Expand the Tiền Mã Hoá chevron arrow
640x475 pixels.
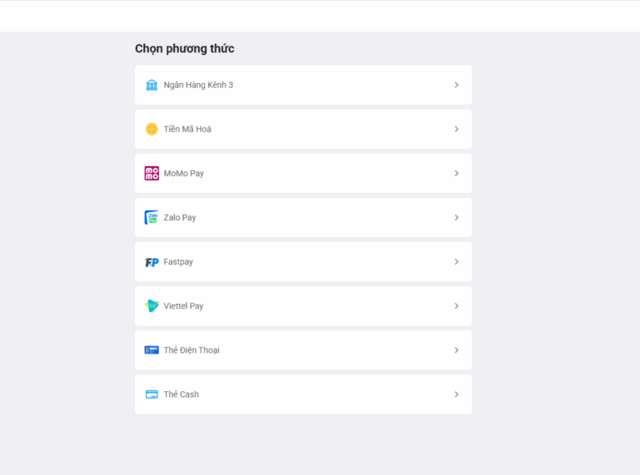coord(456,129)
